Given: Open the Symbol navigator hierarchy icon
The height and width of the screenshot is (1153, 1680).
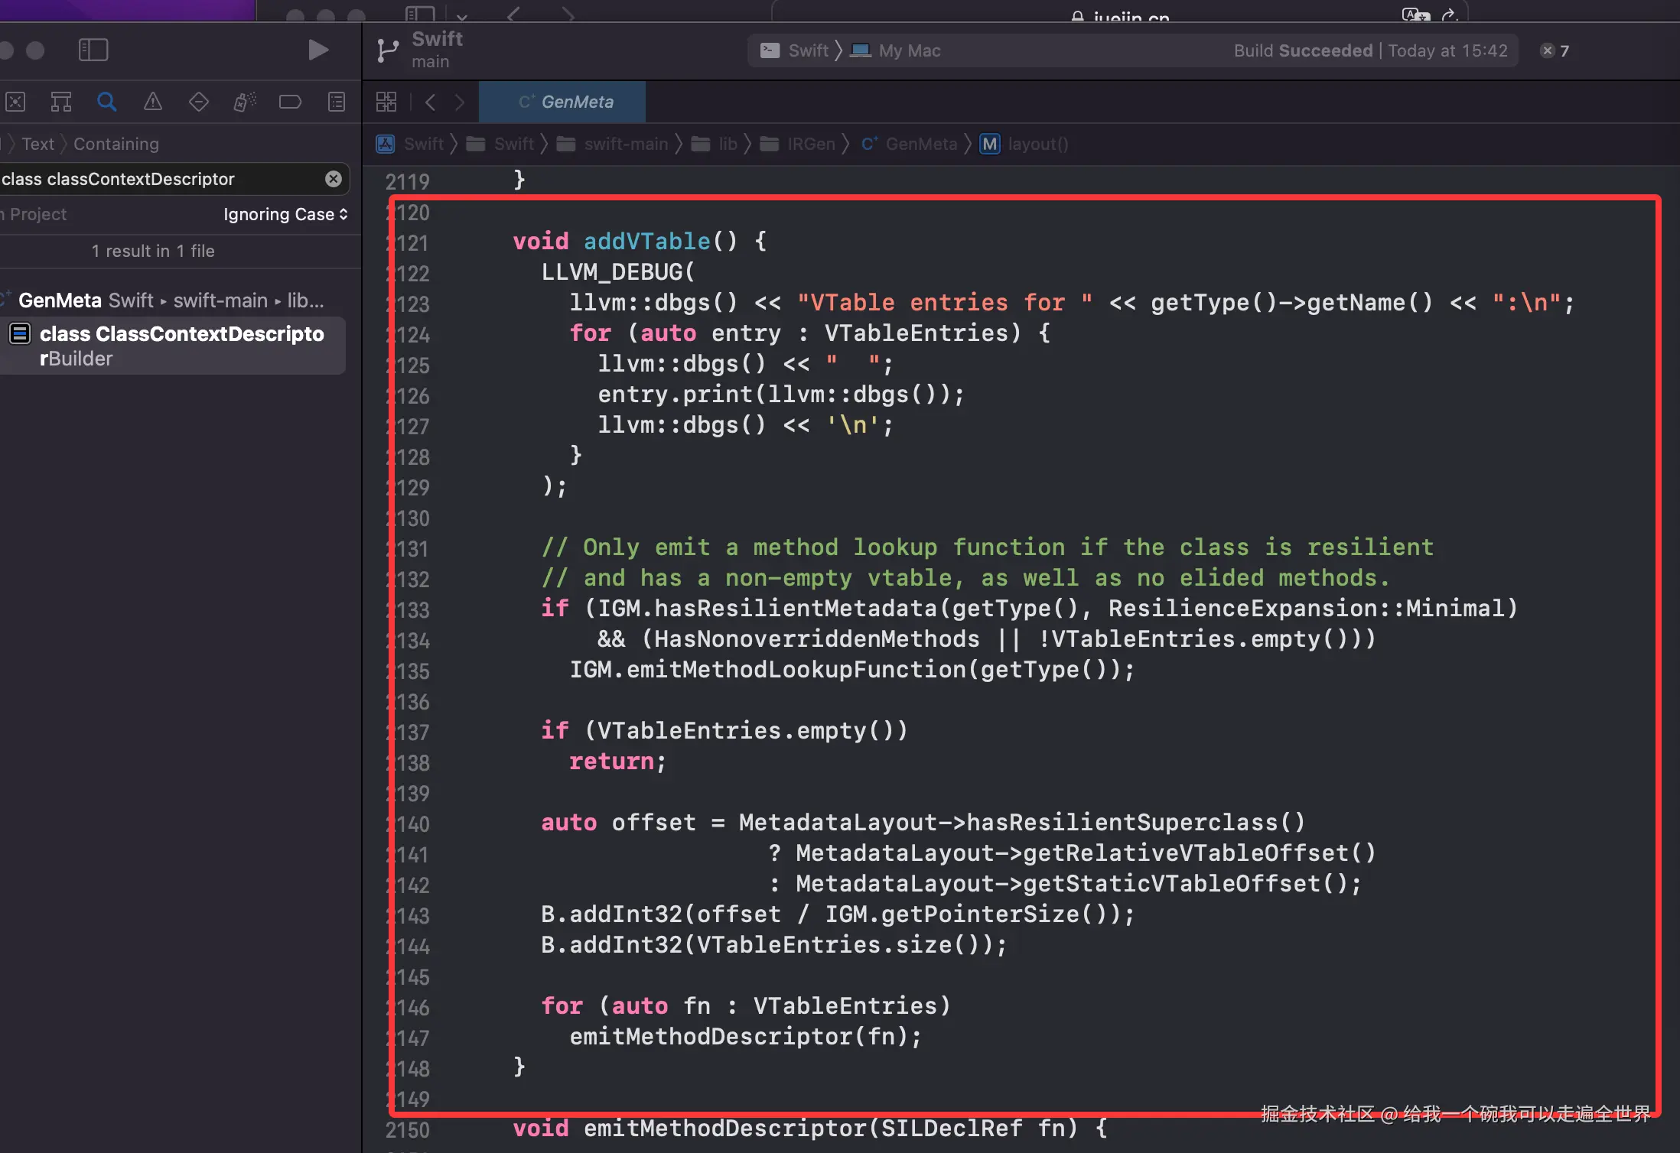Looking at the screenshot, I should tap(61, 102).
